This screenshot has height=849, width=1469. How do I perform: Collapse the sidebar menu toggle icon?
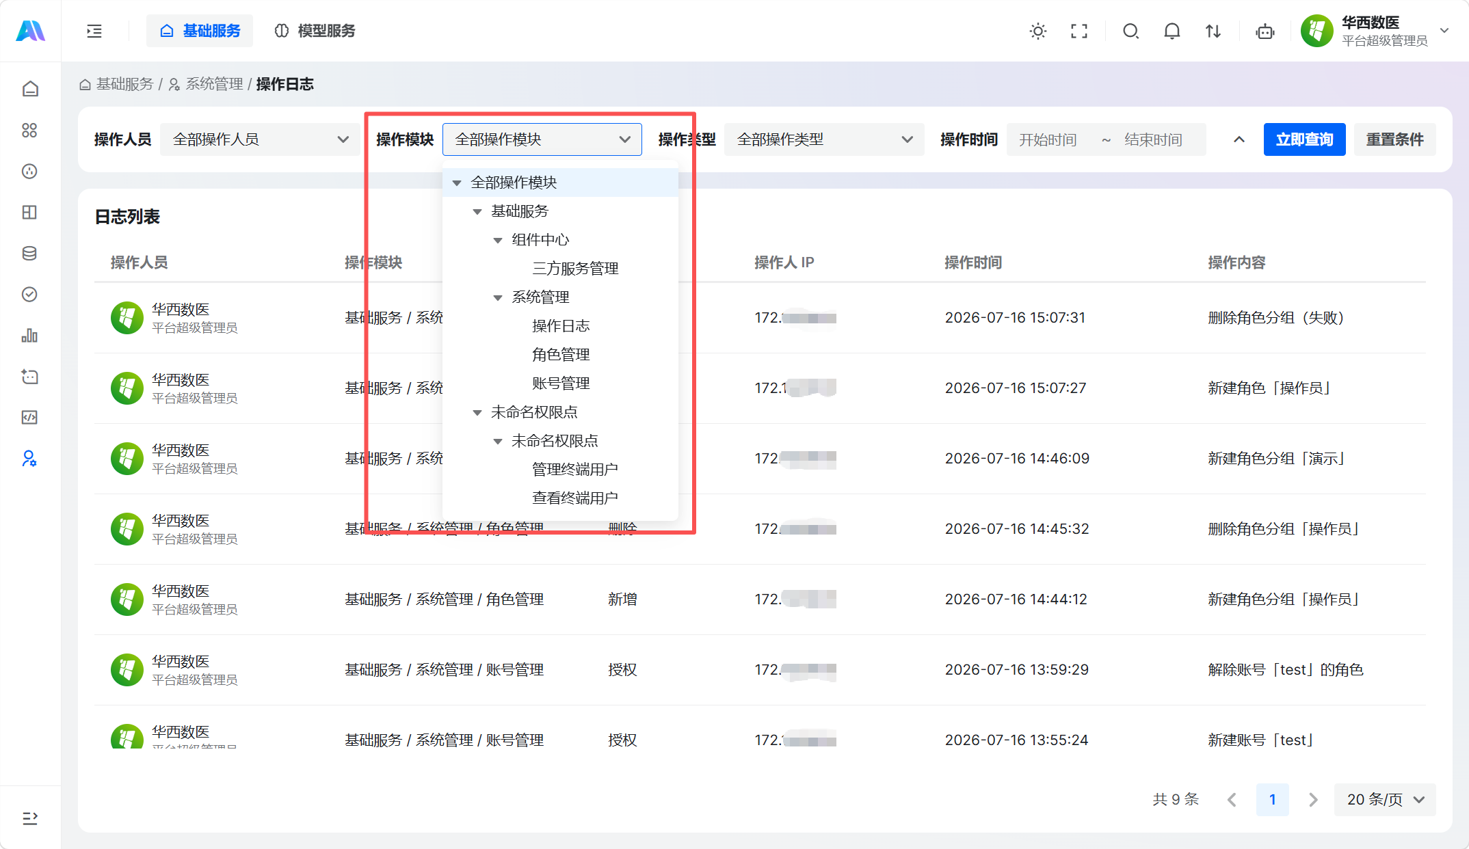[94, 31]
